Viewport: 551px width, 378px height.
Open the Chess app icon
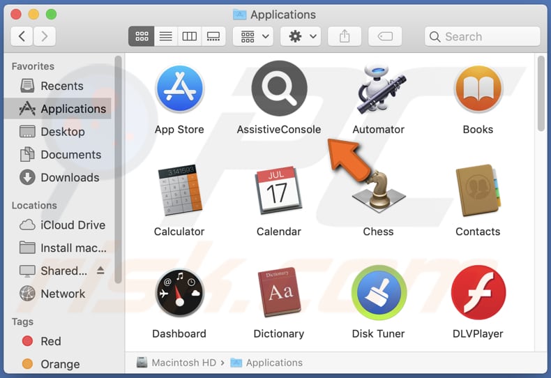click(x=379, y=191)
